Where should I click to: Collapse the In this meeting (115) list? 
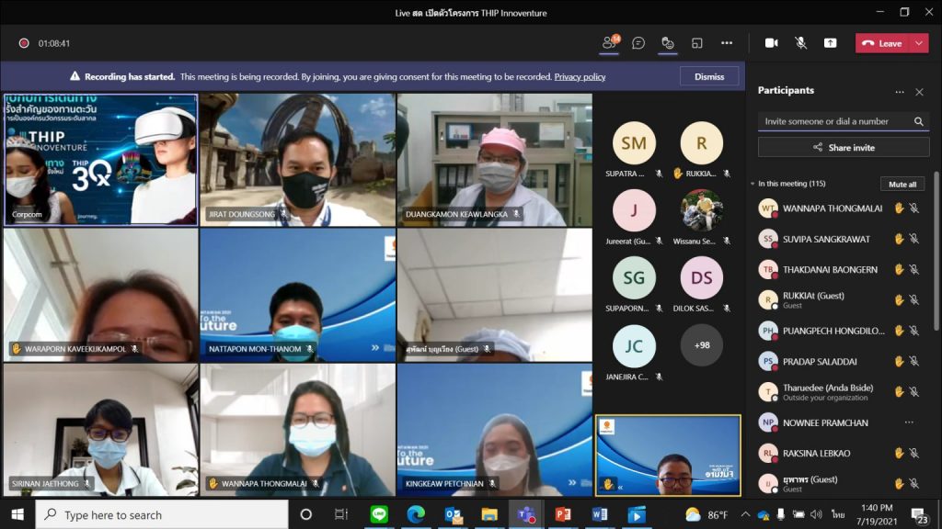[x=752, y=184]
